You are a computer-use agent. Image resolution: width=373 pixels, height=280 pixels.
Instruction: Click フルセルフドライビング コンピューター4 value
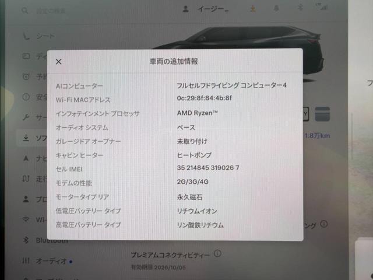coord(231,85)
